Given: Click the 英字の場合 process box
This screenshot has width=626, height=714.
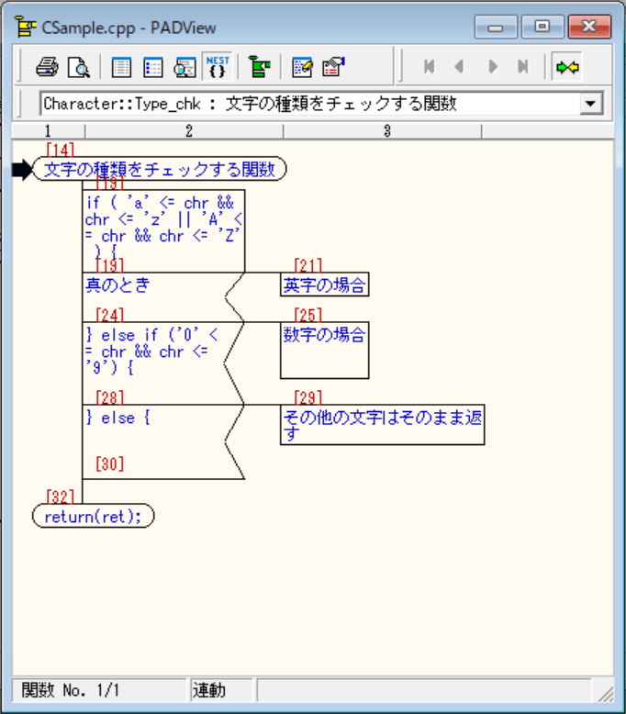Looking at the screenshot, I should pos(324,284).
